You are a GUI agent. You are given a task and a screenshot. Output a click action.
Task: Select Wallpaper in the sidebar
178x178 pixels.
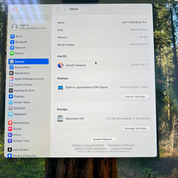tap(18, 114)
